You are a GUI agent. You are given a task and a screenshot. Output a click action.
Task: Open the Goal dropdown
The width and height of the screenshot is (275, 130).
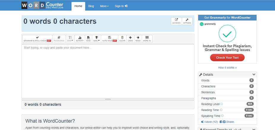(x=96, y=39)
